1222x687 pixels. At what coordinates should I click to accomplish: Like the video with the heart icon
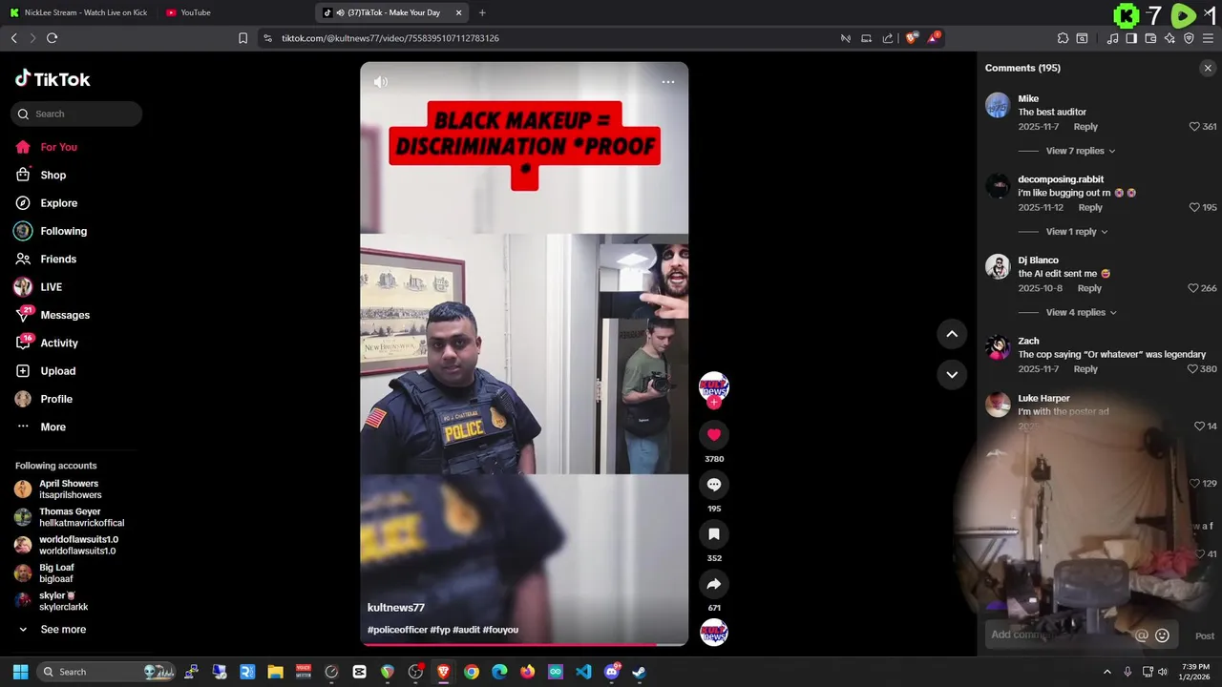point(714,435)
